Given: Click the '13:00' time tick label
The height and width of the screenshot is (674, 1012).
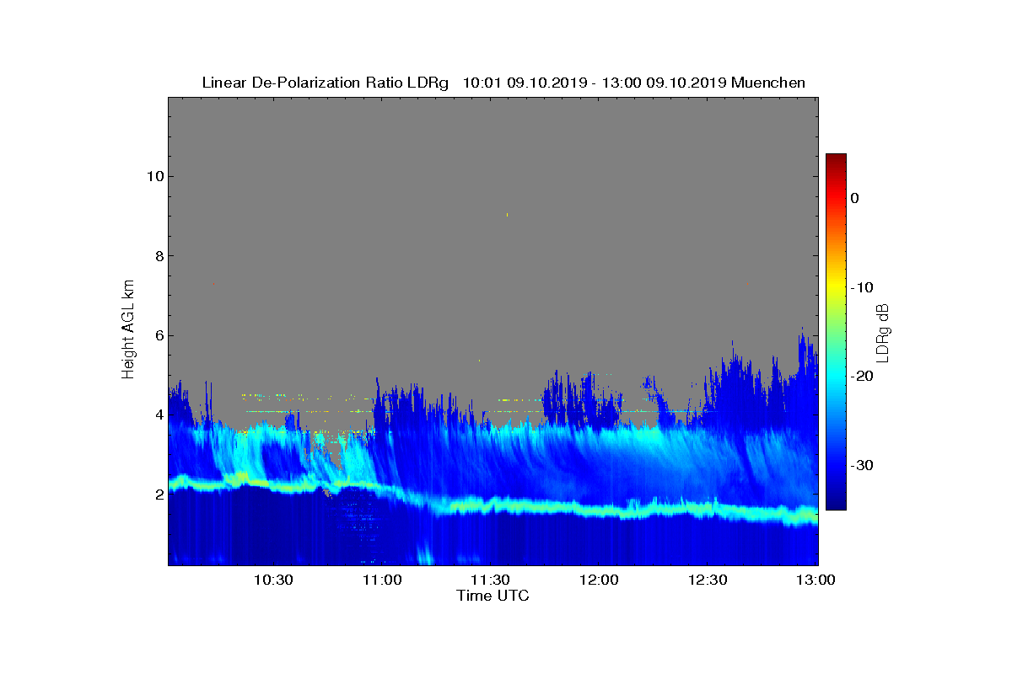Looking at the screenshot, I should (816, 580).
